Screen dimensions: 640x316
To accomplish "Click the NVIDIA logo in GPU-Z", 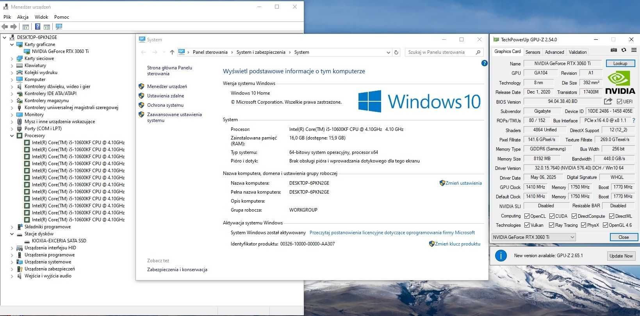I will tap(620, 83).
